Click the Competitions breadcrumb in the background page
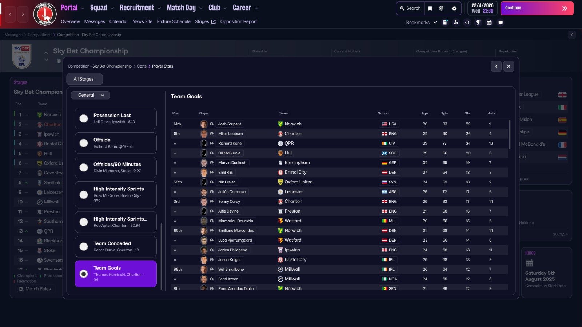This screenshot has height=327, width=582. pyautogui.click(x=40, y=35)
